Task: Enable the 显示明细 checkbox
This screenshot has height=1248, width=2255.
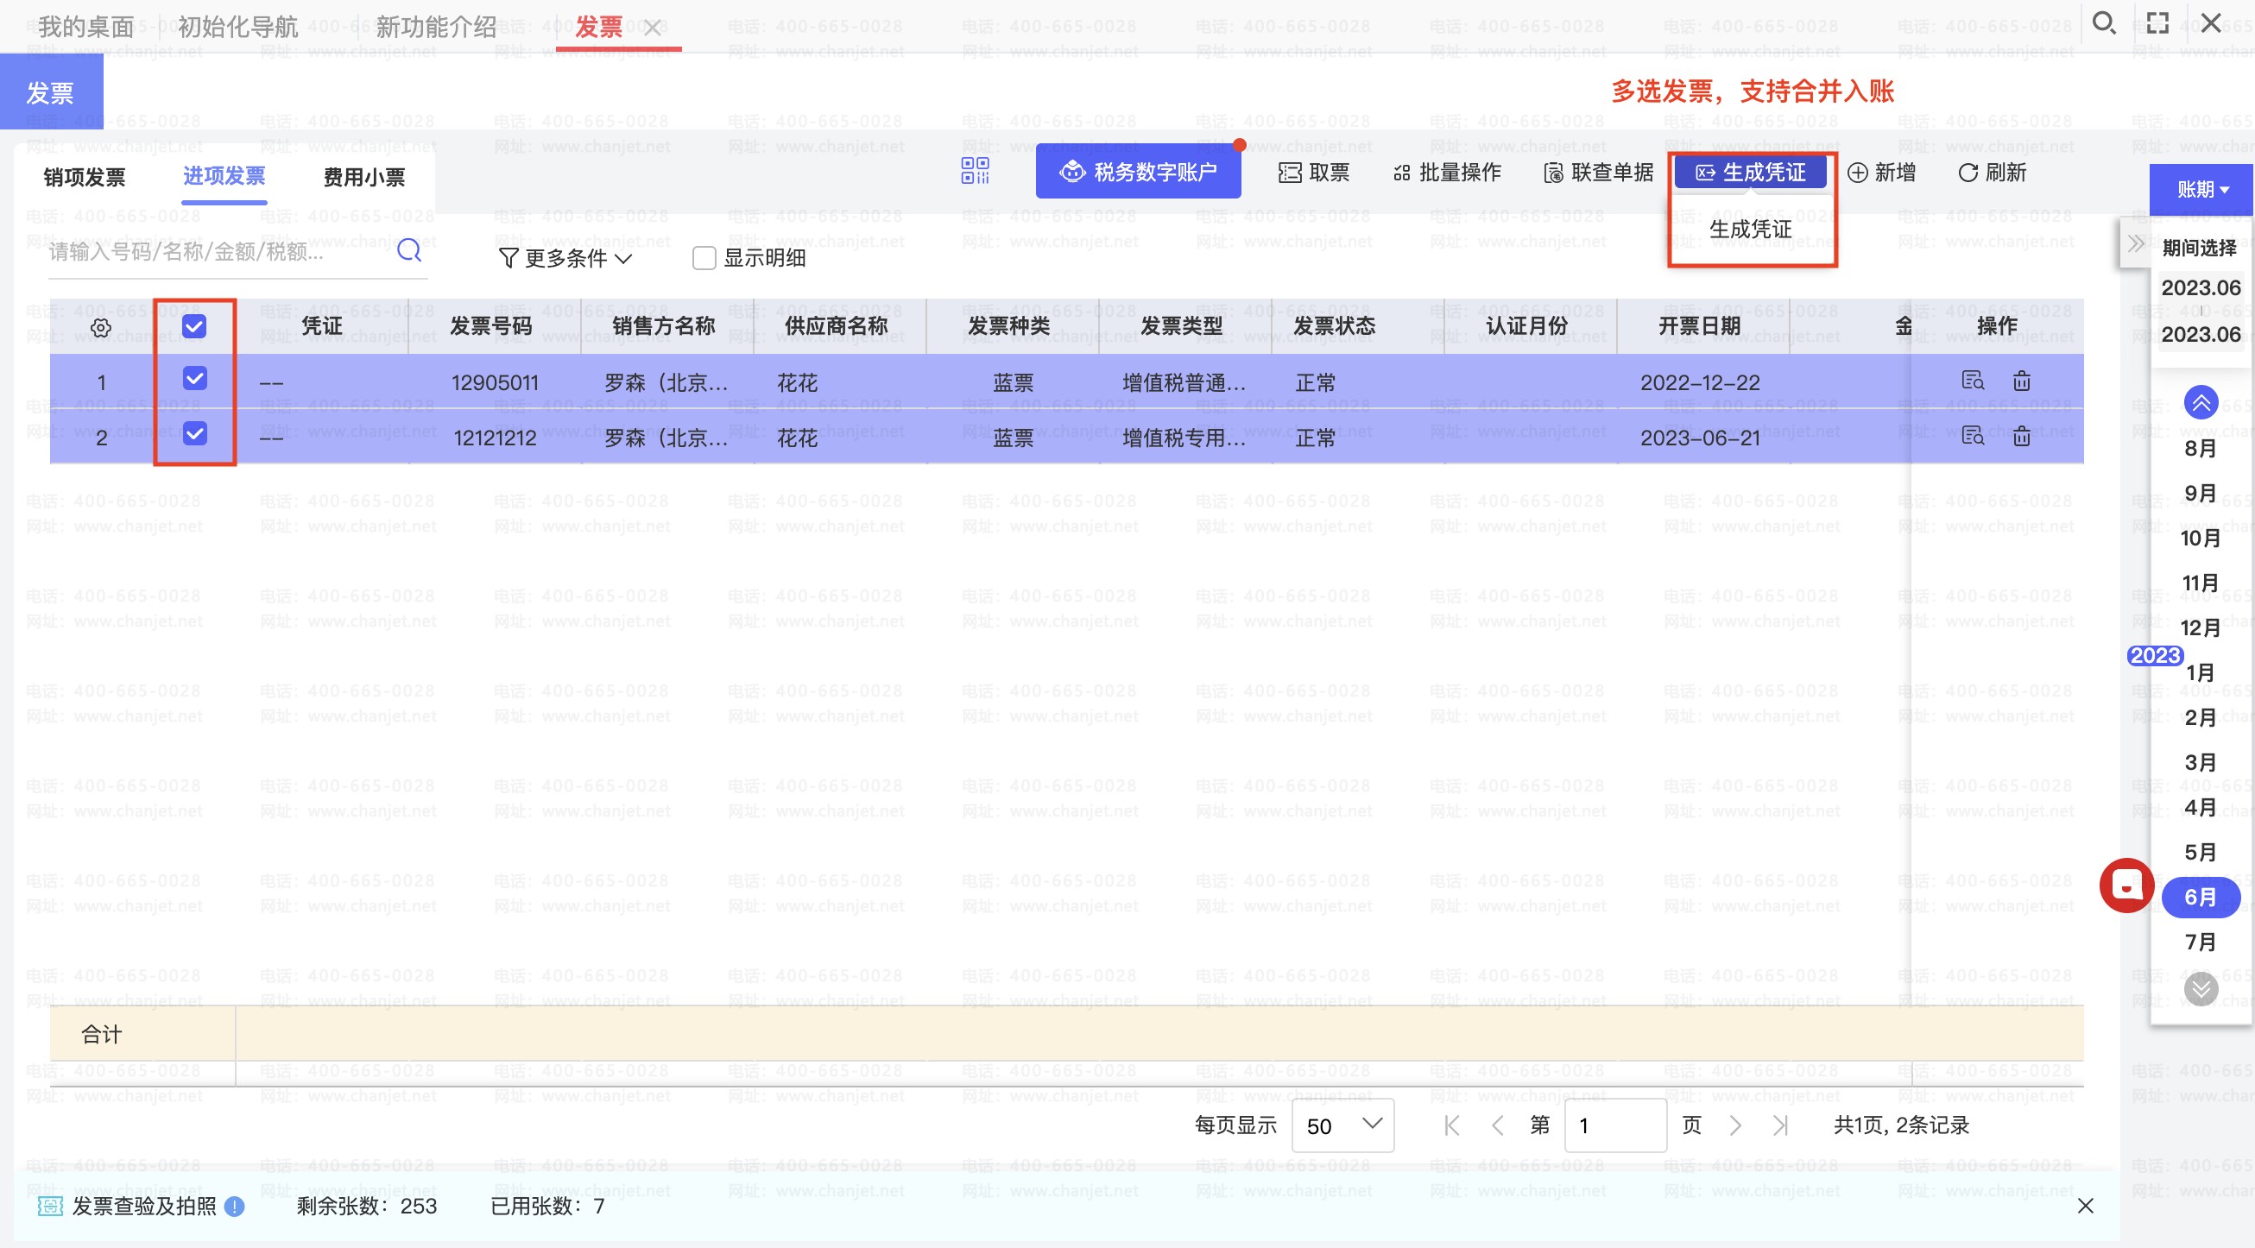Action: (x=704, y=258)
